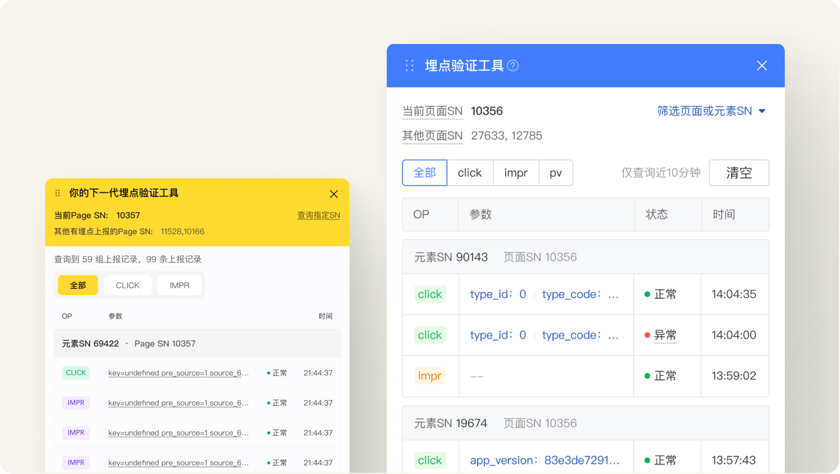
Task: Click the orange impr tag at 13:59:02
Action: pyautogui.click(x=430, y=376)
